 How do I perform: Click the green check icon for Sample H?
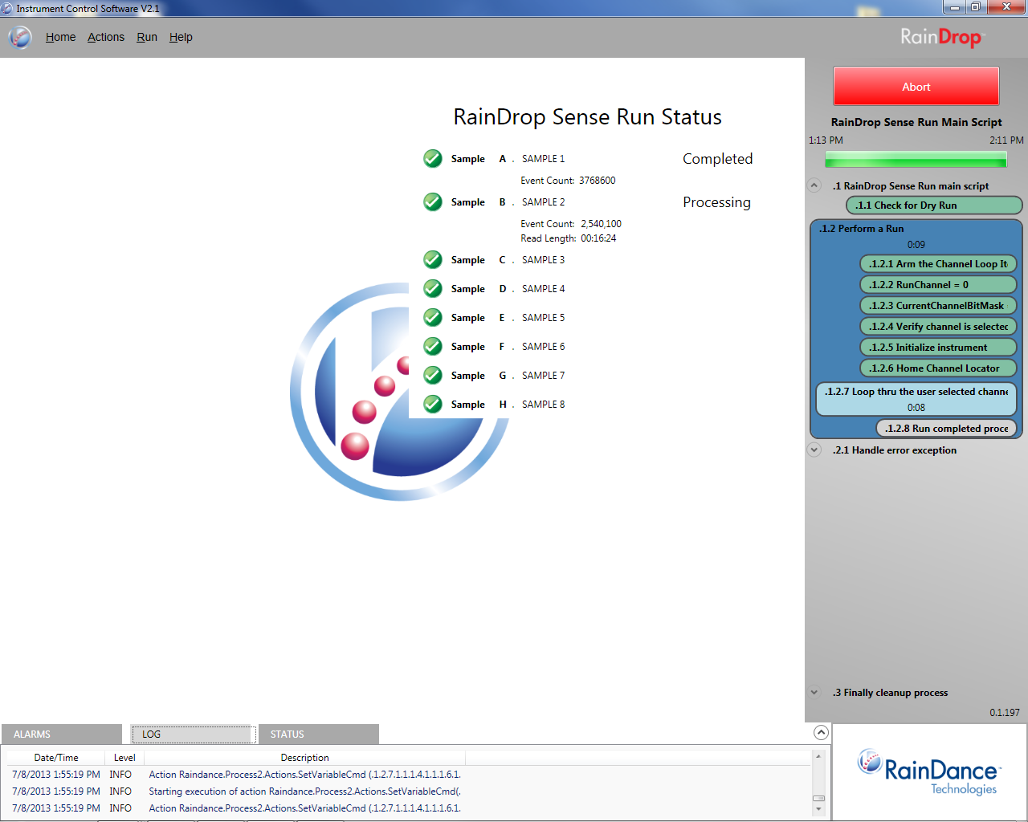tap(433, 405)
